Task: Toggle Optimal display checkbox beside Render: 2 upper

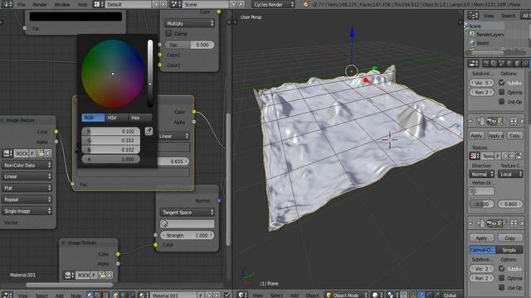Action: [x=501, y=92]
